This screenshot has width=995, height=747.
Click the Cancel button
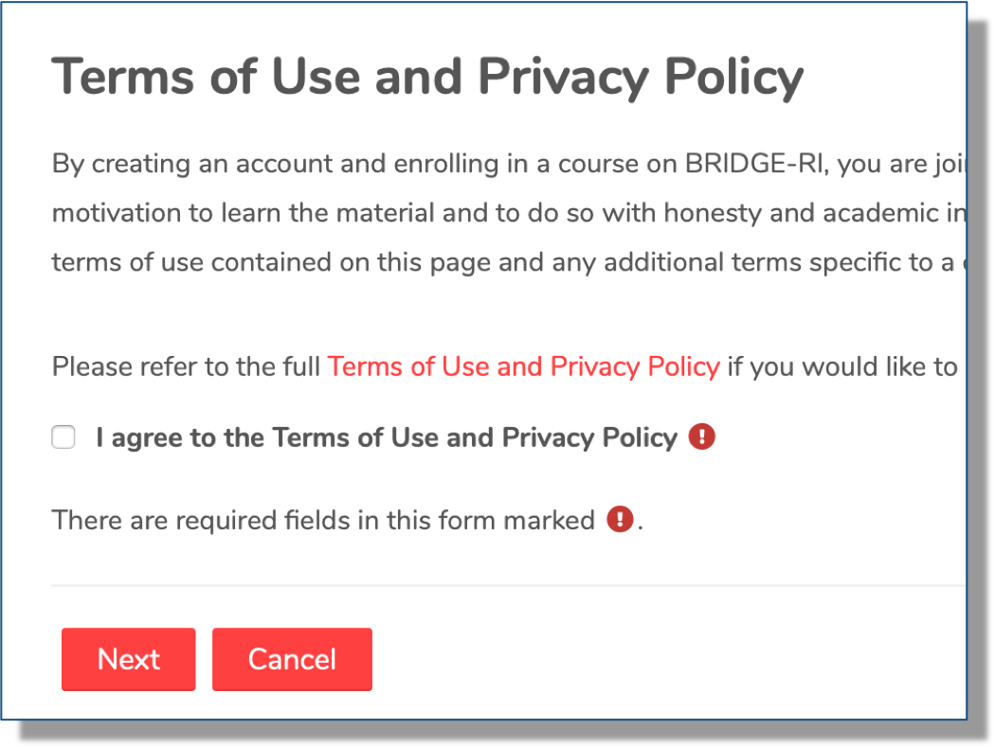click(x=292, y=659)
